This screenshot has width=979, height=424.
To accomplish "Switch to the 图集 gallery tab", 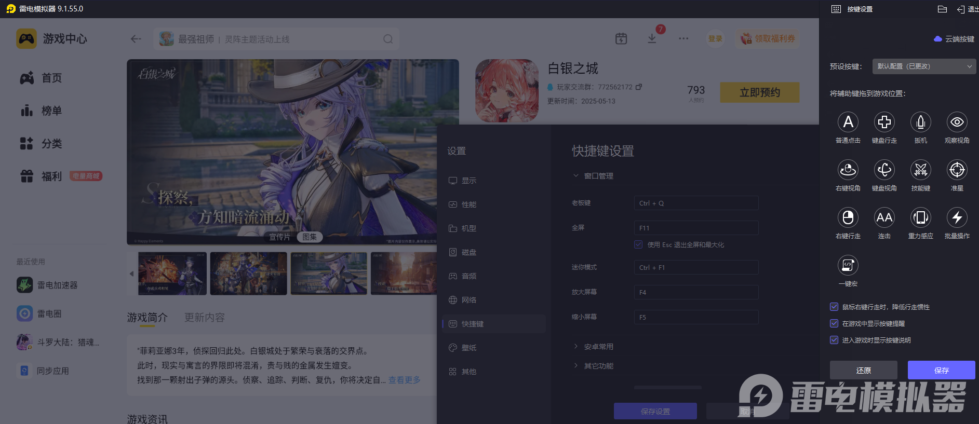I will [x=310, y=237].
